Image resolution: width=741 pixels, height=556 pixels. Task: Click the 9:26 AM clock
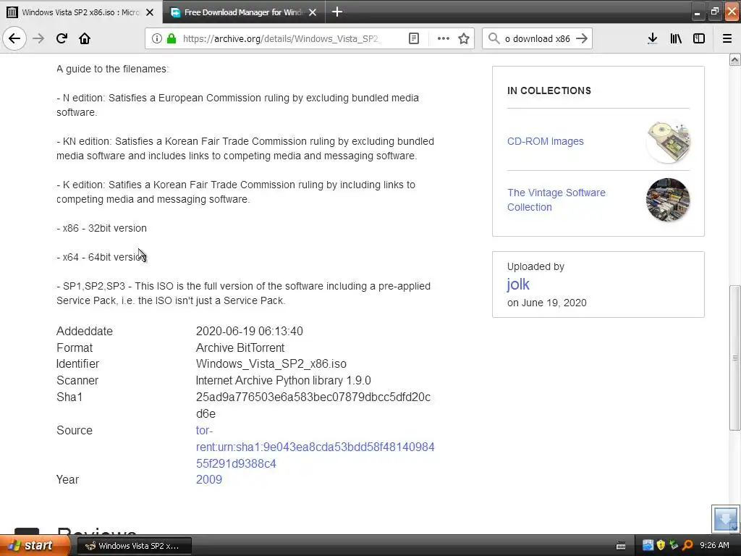coord(714,545)
